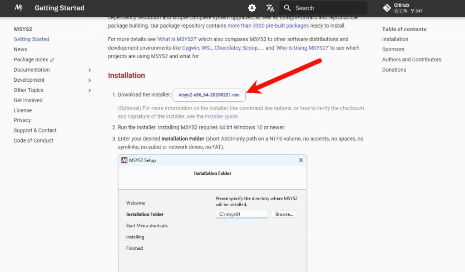Open Package Index in the sidebar
The width and height of the screenshot is (465, 272).
click(x=31, y=59)
